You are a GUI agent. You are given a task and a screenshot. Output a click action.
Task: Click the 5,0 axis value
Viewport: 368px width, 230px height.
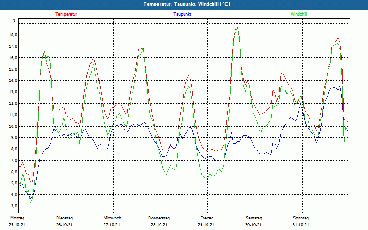14,183
